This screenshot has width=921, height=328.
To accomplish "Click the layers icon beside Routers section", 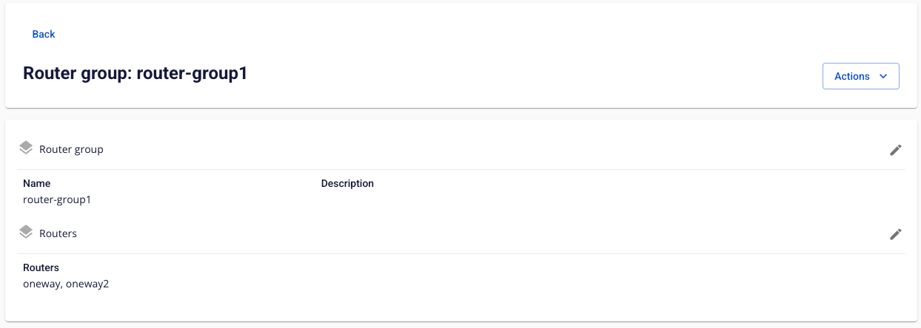I will [x=26, y=232].
